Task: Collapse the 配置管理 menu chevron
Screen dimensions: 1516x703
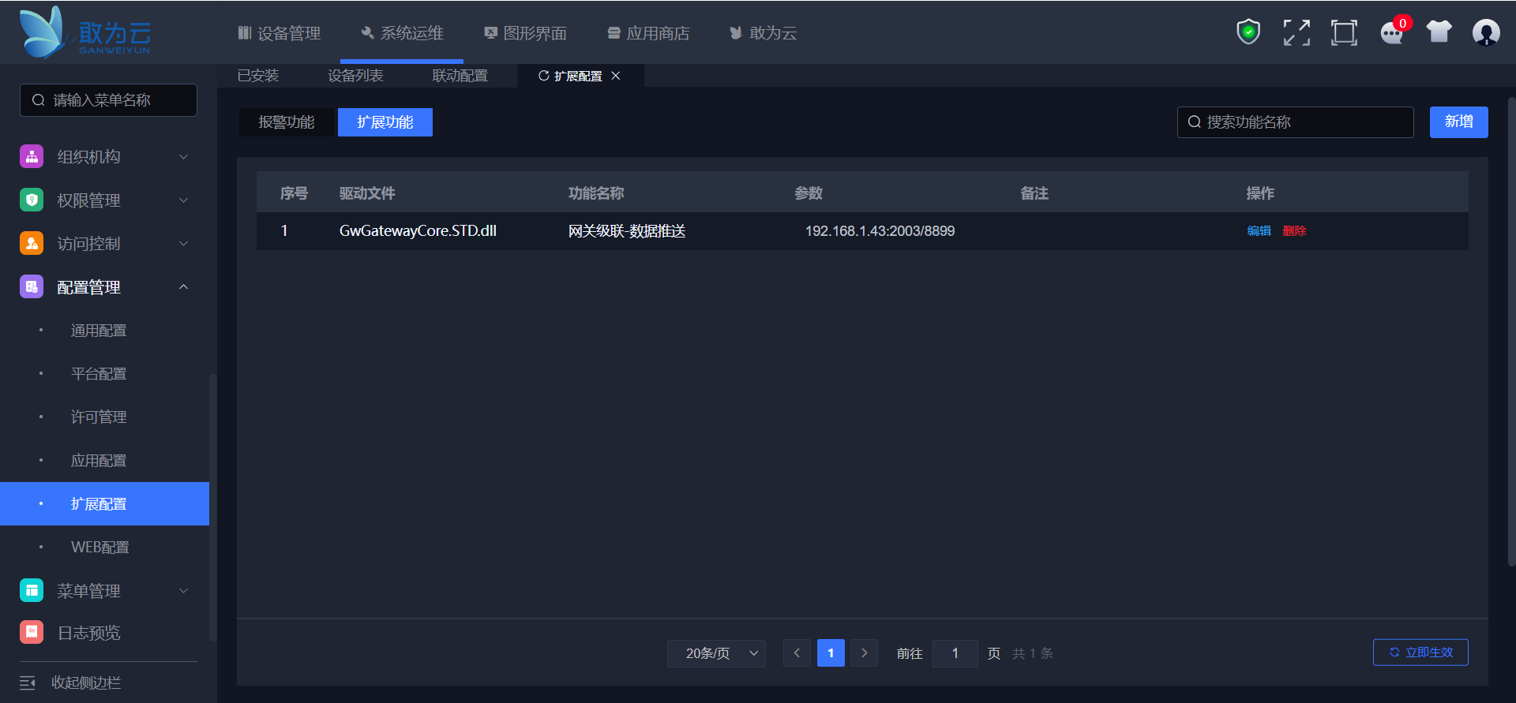Action: point(183,286)
